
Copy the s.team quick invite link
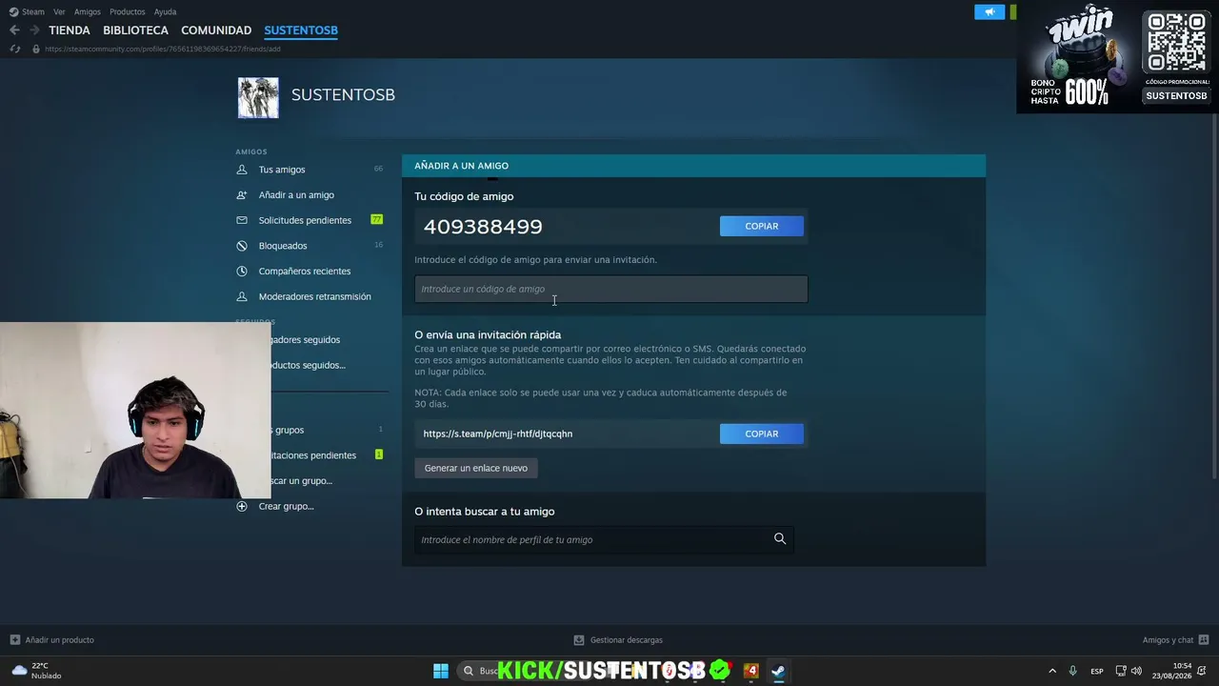coord(762,434)
